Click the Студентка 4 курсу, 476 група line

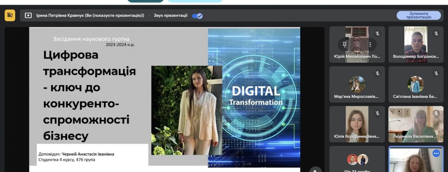[x=67, y=160]
